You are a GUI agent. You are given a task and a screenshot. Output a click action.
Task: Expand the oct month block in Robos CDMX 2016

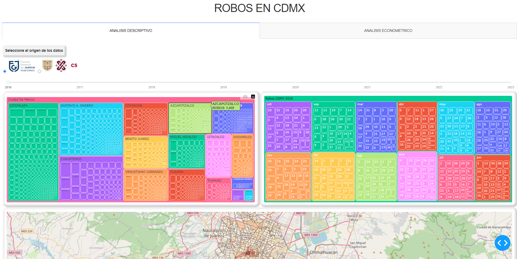pyautogui.click(x=269, y=104)
